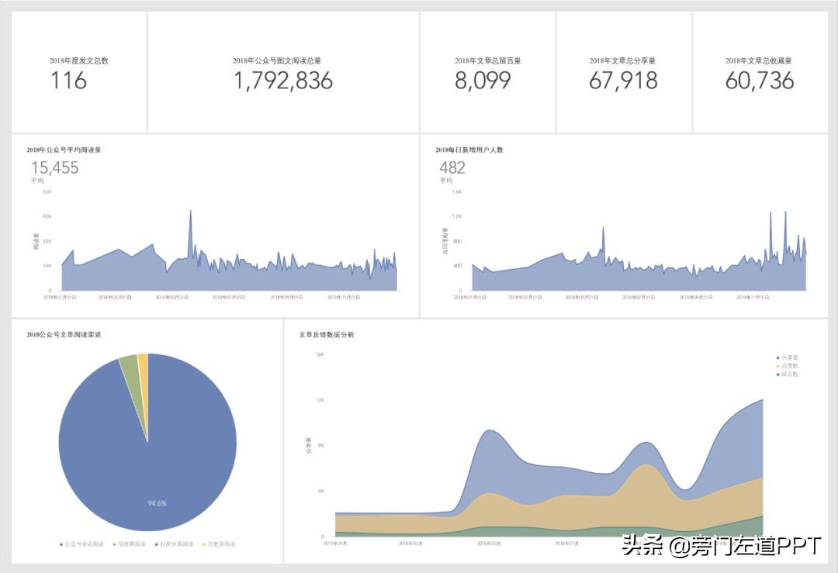Click the 文章反馈数据分析 chart heading

pyautogui.click(x=327, y=335)
